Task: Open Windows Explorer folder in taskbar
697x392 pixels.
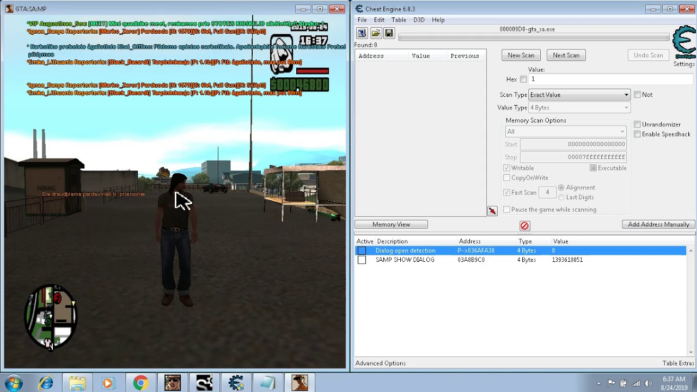Action: point(77,383)
